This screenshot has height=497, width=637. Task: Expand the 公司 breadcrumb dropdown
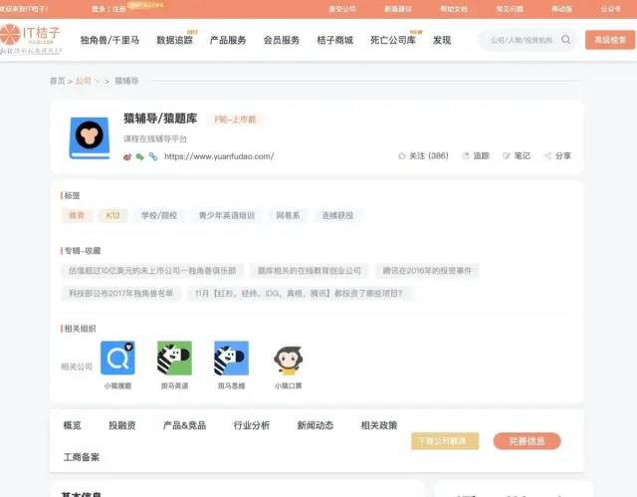[x=88, y=81]
